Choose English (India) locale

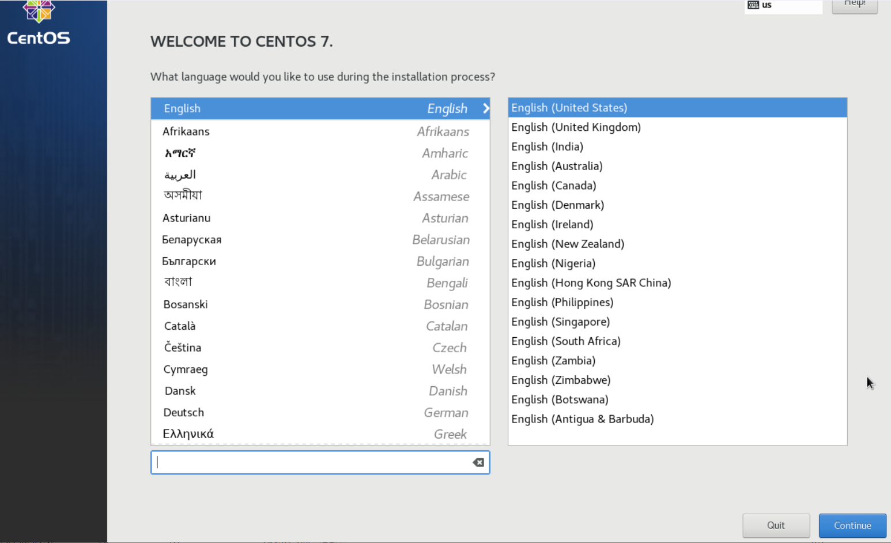677,147
